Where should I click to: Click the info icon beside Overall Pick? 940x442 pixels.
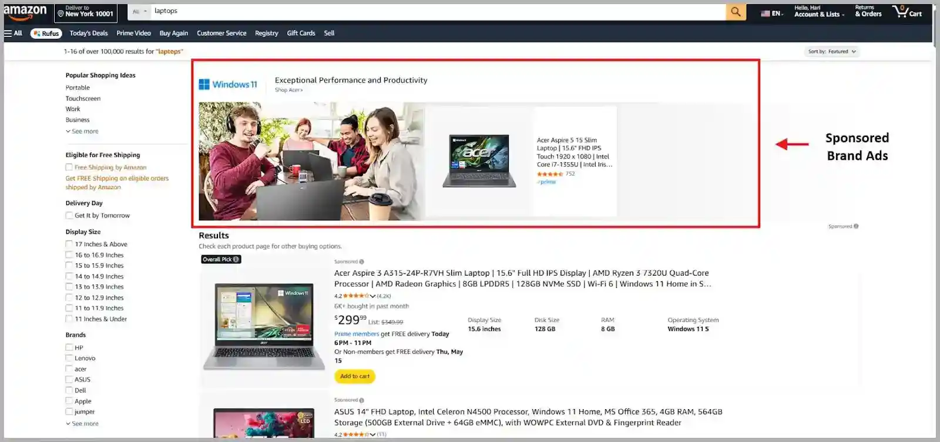[236, 259]
